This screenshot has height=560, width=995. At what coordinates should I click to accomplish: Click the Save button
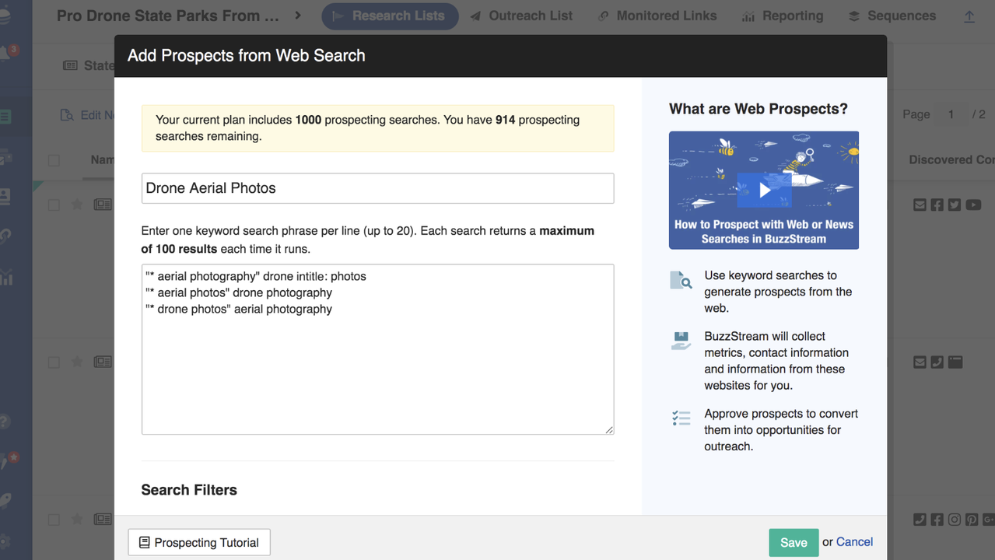(794, 543)
